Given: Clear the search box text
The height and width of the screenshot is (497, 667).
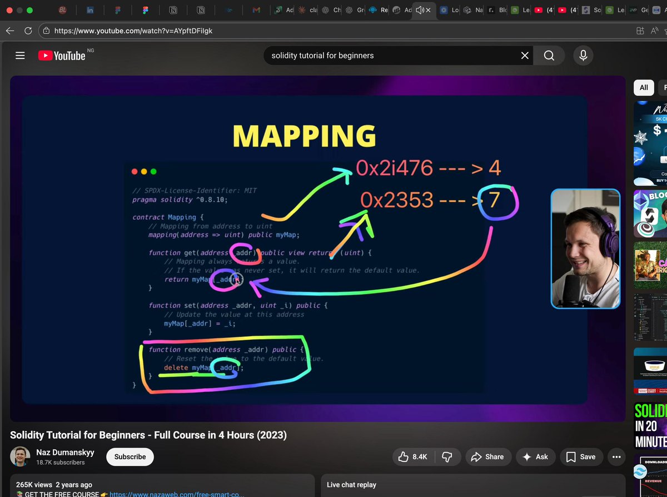Looking at the screenshot, I should [525, 56].
